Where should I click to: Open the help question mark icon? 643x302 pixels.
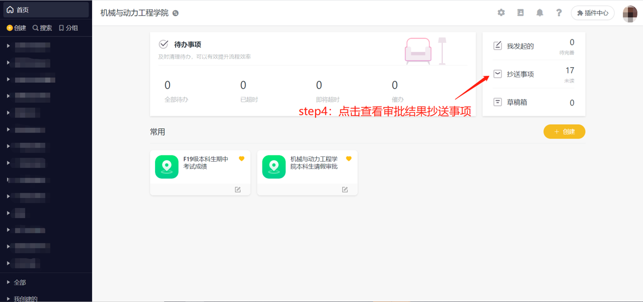coord(559,12)
